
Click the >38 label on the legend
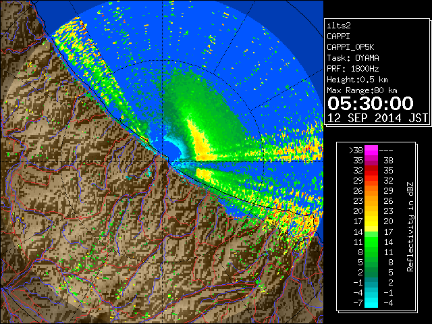[x=356, y=151]
